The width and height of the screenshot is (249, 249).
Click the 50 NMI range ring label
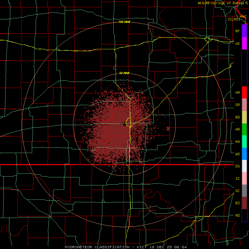[124, 73]
